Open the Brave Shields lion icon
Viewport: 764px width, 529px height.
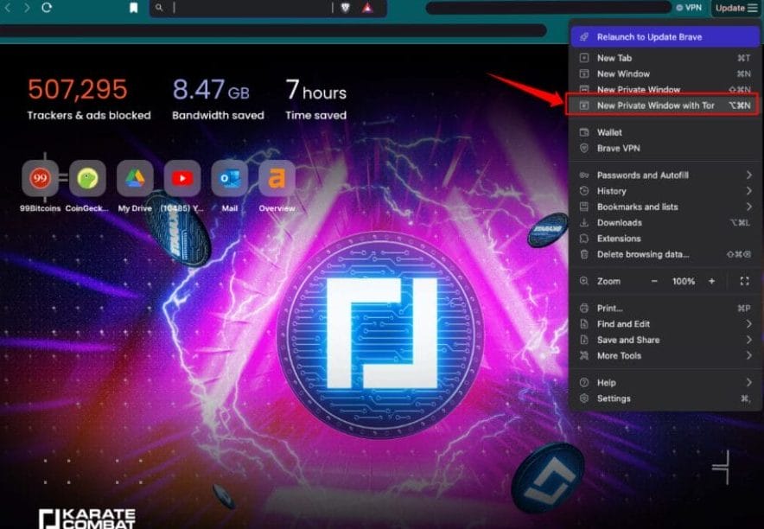click(x=346, y=8)
